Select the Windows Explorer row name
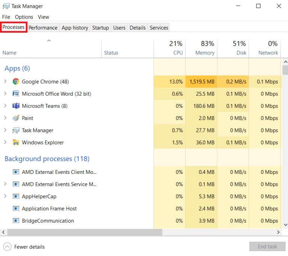This screenshot has height=256, width=288. [43, 142]
